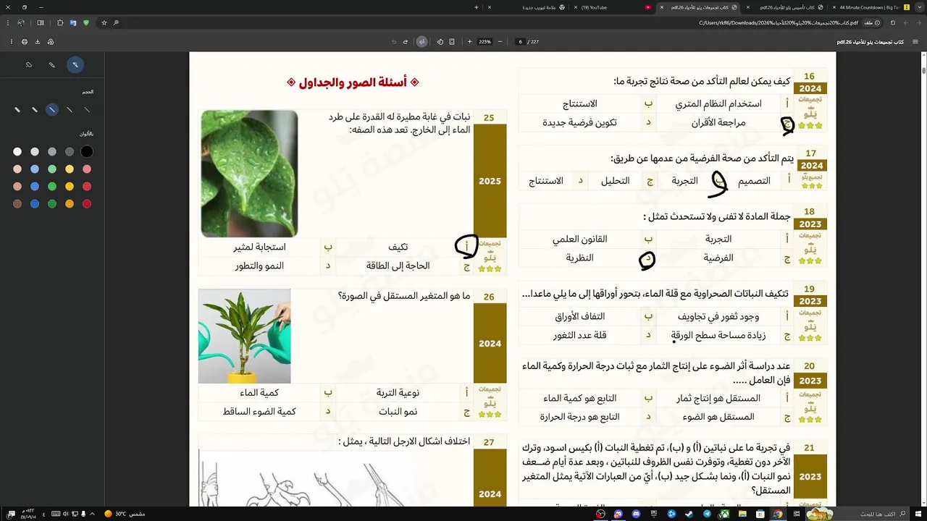Open Chrome's side panel icon
927x521 pixels.
(x=40, y=23)
